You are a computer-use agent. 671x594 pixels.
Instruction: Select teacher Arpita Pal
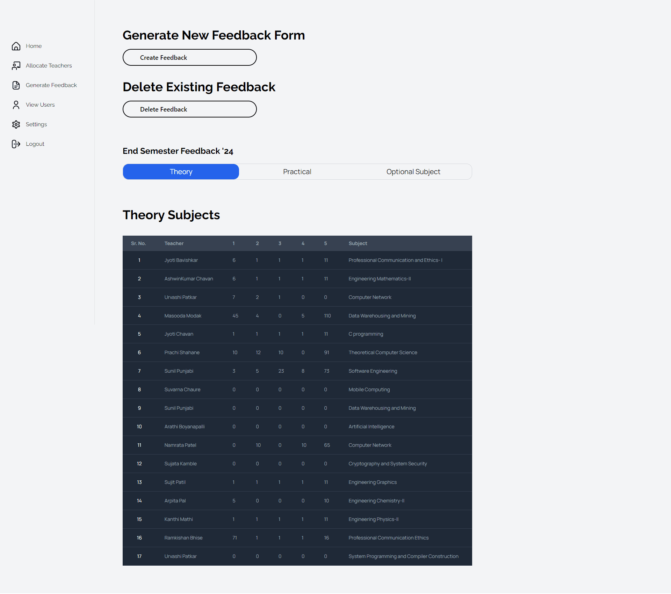point(175,501)
